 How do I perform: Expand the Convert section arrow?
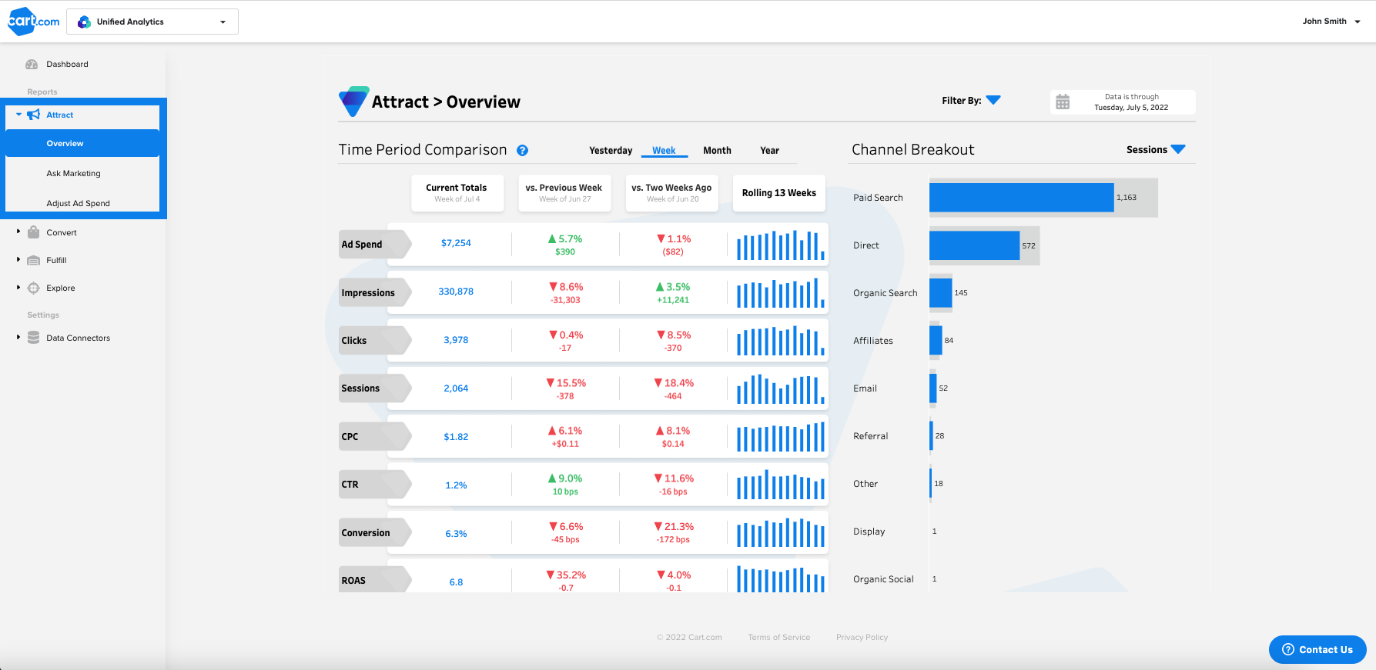pyautogui.click(x=18, y=232)
